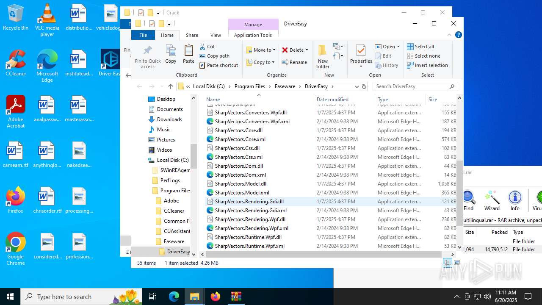Viewport: 542px width, 305px height.
Task: Select the Adobe folder in tree
Action: [x=171, y=201]
